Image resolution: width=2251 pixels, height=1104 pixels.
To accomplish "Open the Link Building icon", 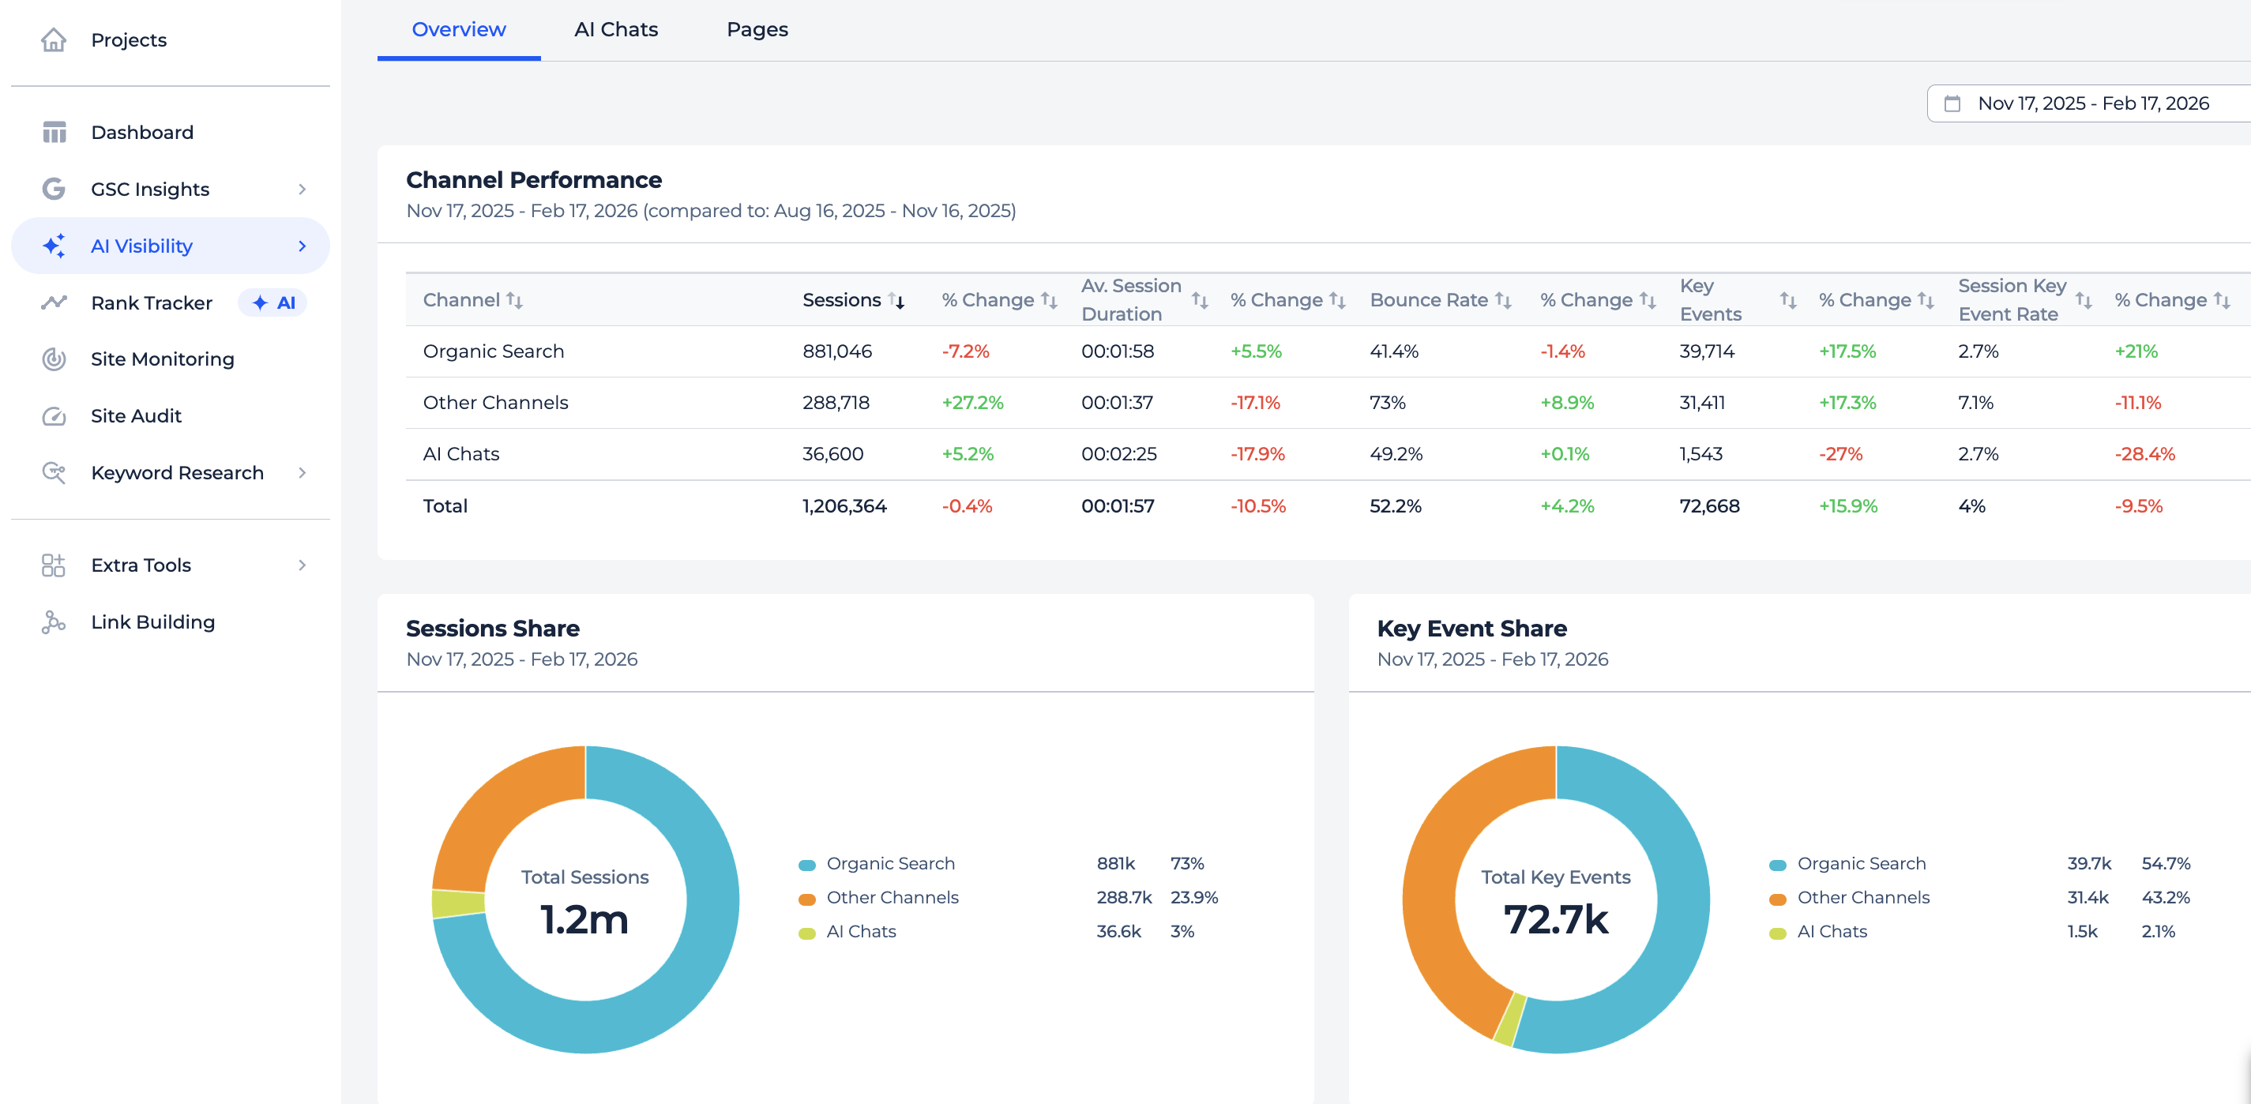I will pos(53,621).
